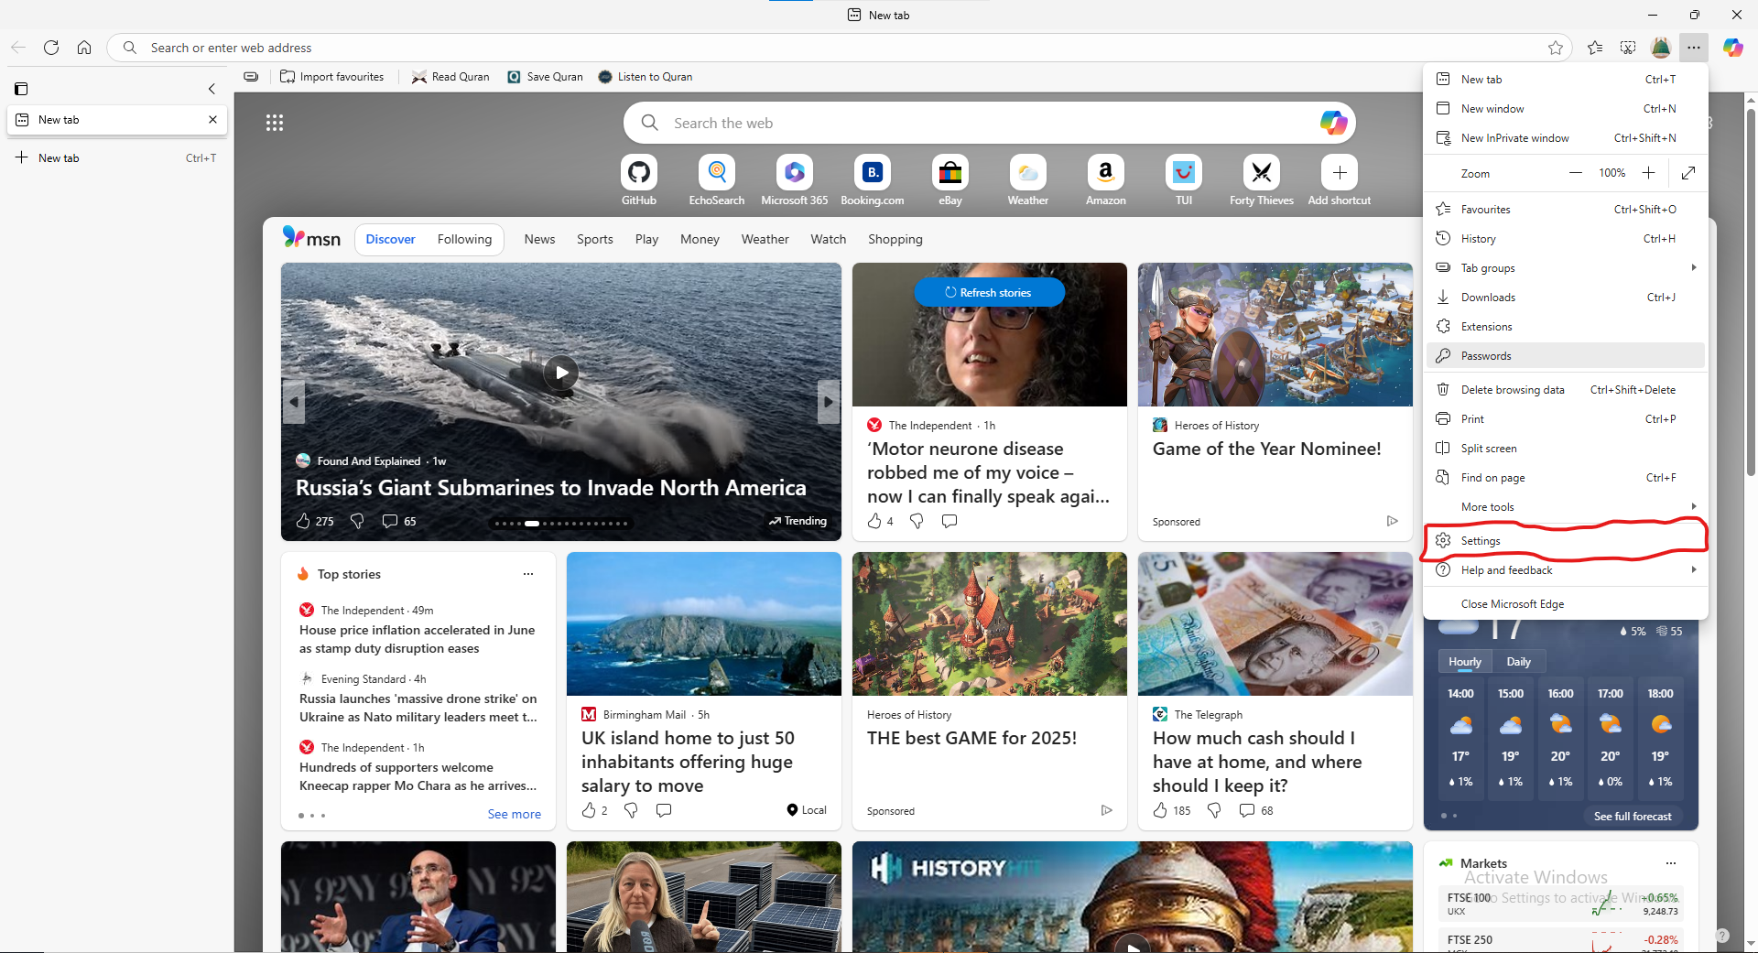Expand the Tab groups submenu
Image resolution: width=1758 pixels, height=953 pixels.
pos(1566,268)
